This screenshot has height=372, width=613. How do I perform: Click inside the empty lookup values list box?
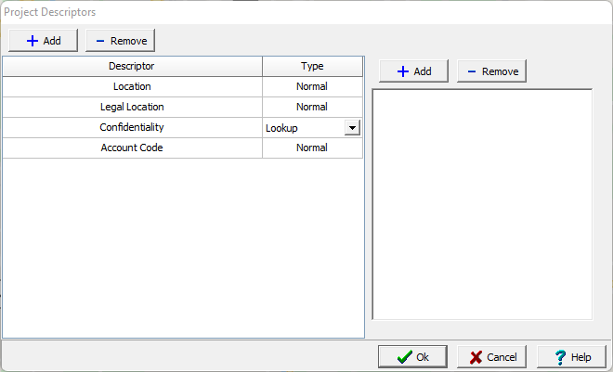[x=481, y=204]
